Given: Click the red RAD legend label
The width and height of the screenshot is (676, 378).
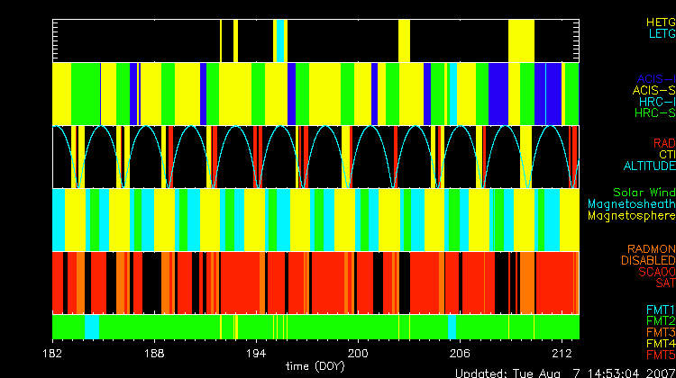Looking at the screenshot, I should tap(663, 143).
